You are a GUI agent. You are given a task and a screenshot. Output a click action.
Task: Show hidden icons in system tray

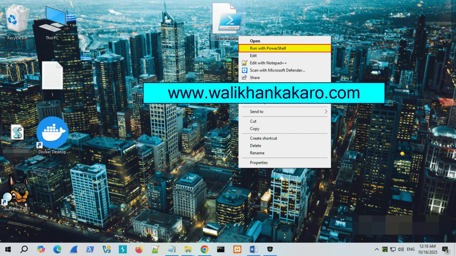point(377,249)
